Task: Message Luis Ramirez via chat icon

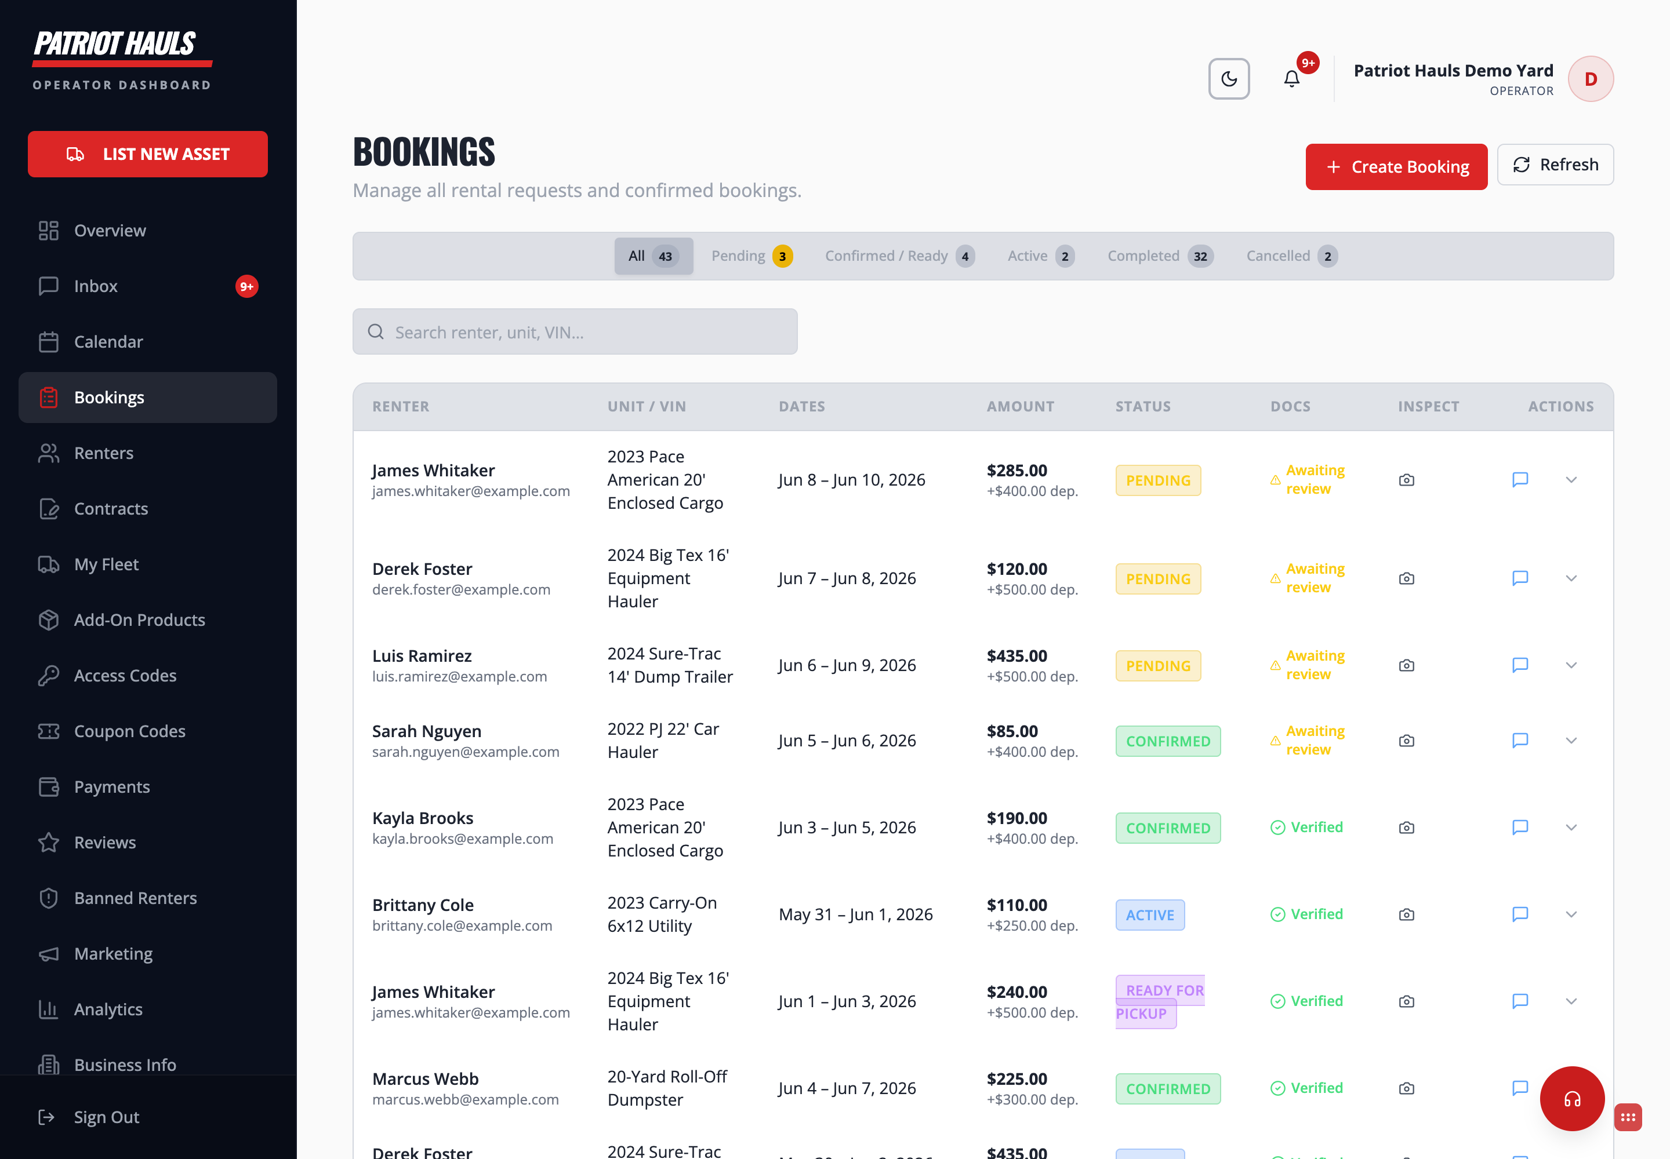Action: click(x=1520, y=665)
